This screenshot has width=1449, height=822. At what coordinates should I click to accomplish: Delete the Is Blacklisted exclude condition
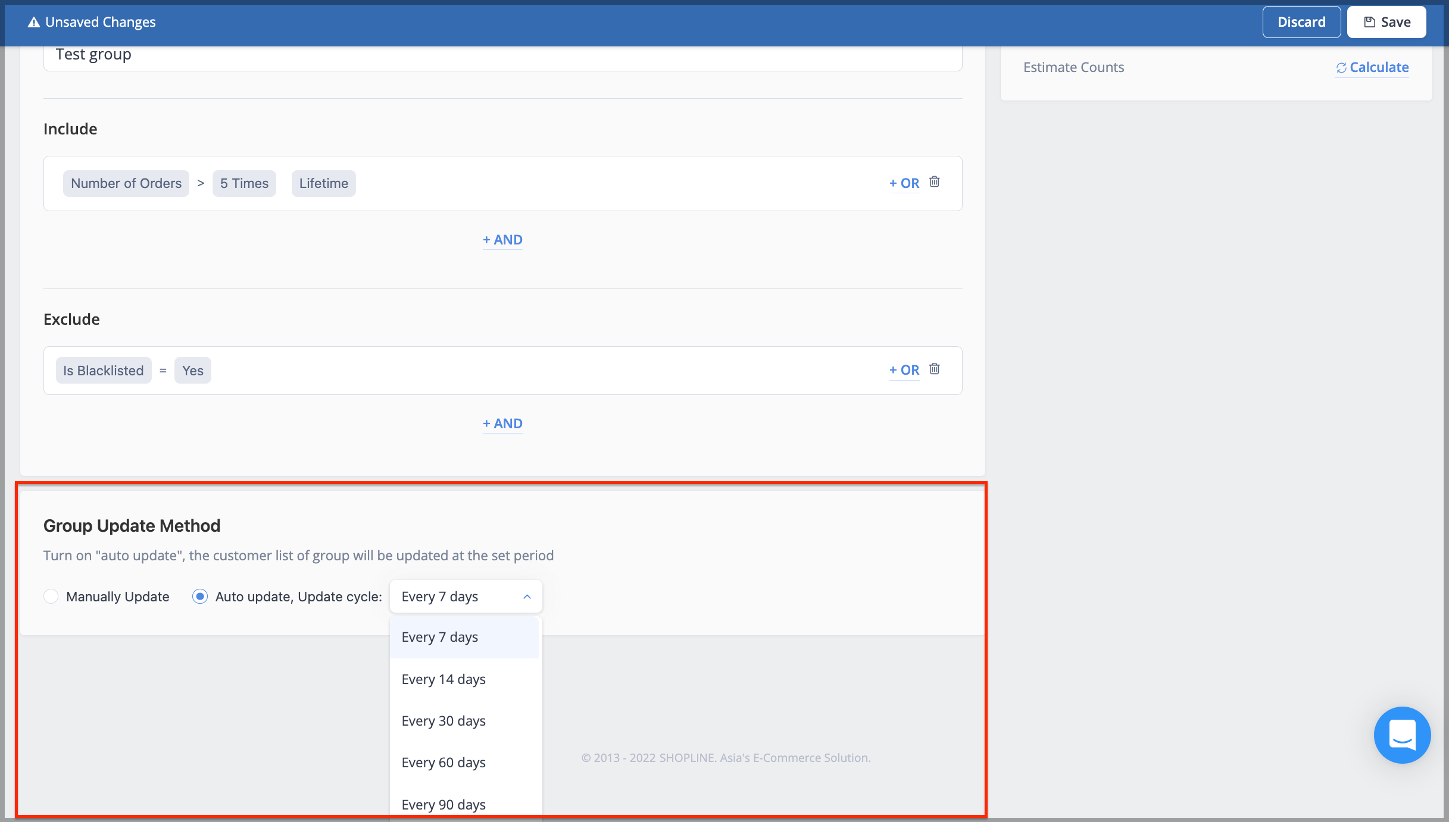[x=935, y=369]
